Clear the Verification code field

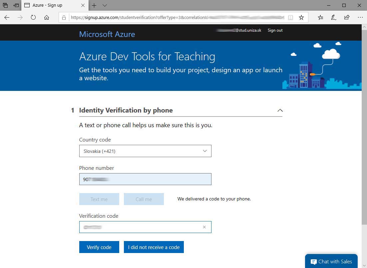tap(204, 227)
